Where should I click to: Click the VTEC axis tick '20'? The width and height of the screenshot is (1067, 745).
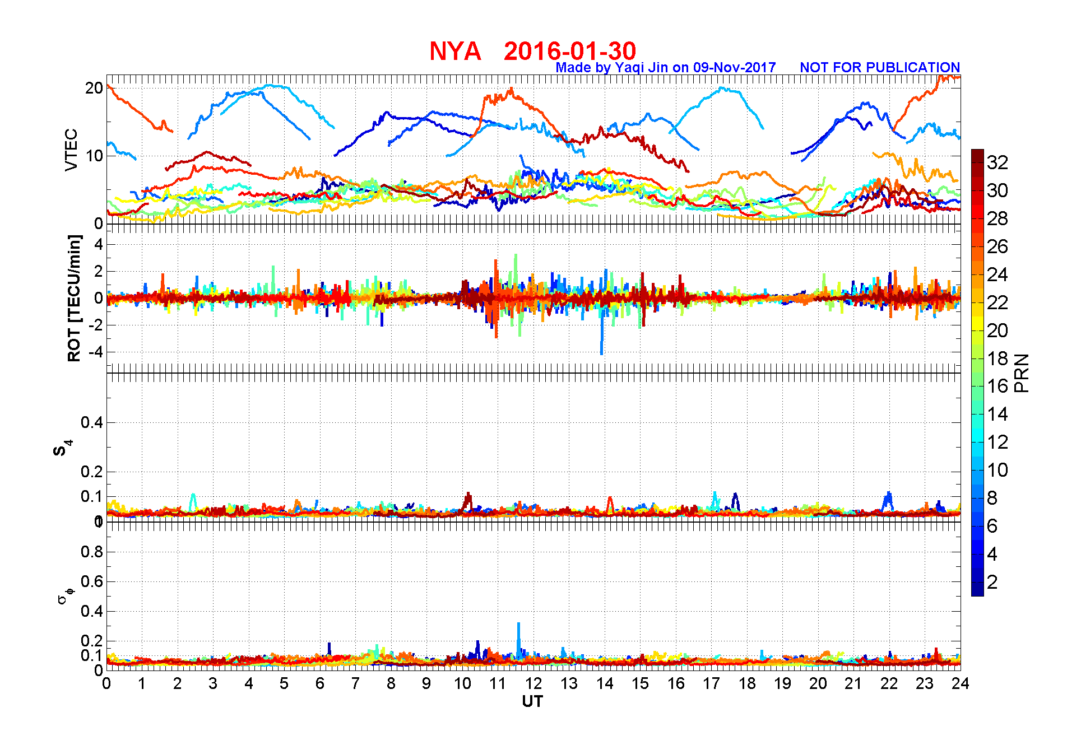[x=94, y=88]
